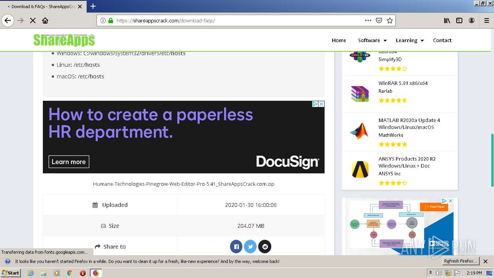Click the ANSYS Inc publisher text
Image resolution: width=494 pixels, height=278 pixels.
[389, 173]
